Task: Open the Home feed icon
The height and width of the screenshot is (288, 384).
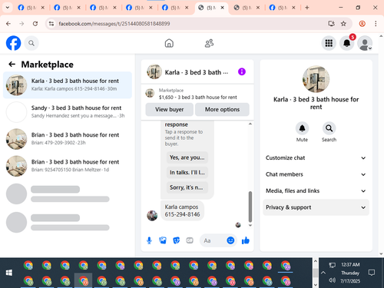Action: pos(169,43)
